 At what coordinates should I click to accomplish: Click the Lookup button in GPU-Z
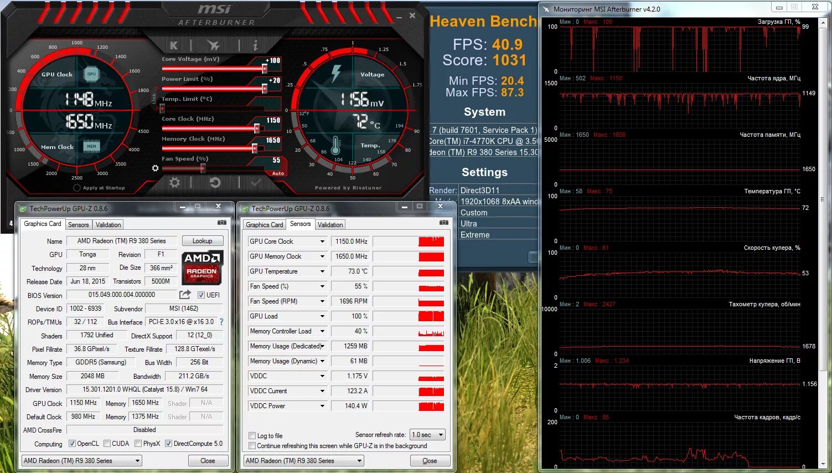coord(202,241)
